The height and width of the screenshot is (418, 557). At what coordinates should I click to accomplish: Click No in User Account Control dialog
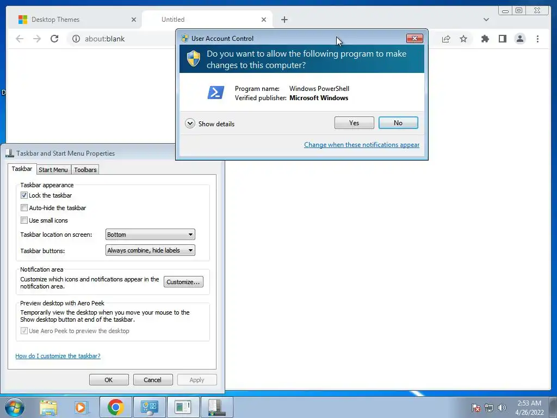[x=398, y=122]
